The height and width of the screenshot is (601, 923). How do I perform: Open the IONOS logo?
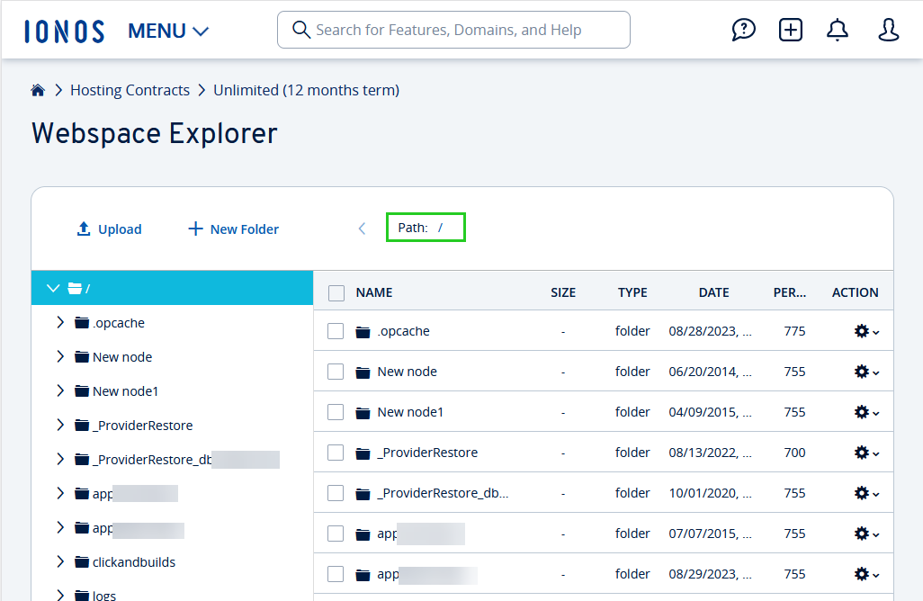click(63, 29)
